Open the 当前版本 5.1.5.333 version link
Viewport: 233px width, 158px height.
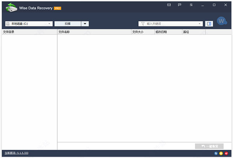click(x=16, y=153)
